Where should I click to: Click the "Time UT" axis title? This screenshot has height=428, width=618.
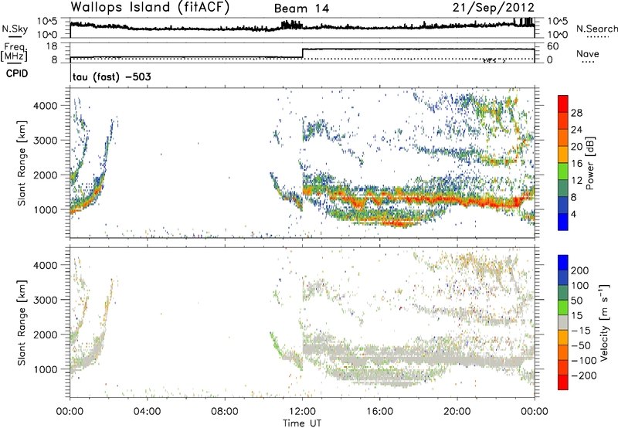click(302, 423)
